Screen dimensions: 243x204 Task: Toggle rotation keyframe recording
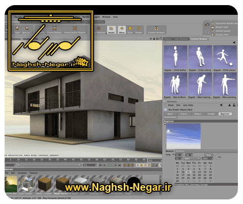pos(145,165)
